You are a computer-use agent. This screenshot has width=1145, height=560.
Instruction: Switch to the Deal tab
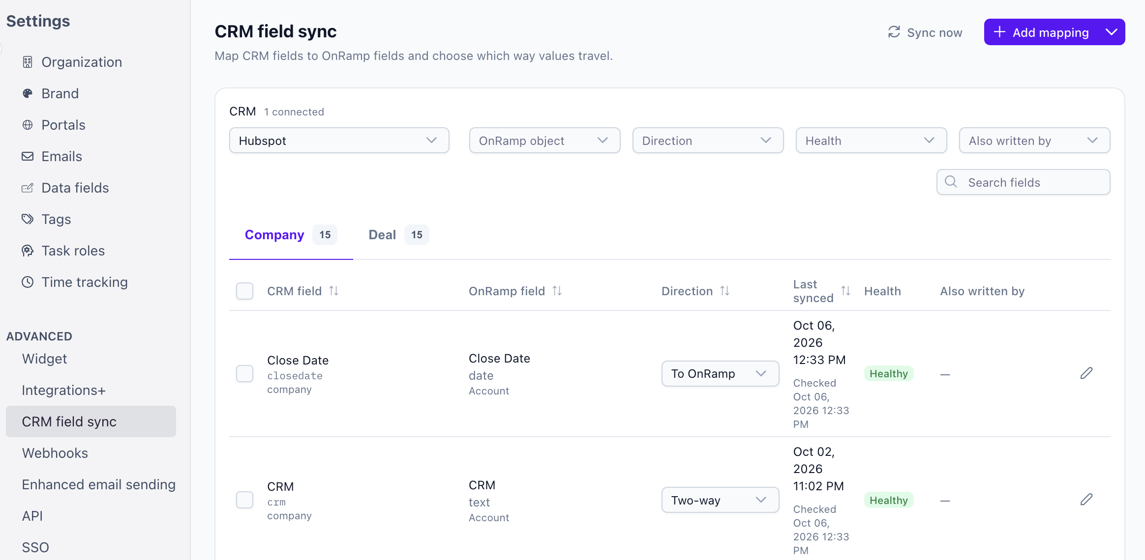(398, 235)
